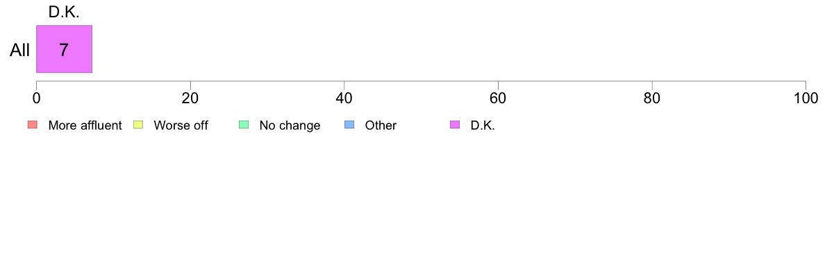
Task: Click the 0 axis tick label
Action: click(x=36, y=98)
